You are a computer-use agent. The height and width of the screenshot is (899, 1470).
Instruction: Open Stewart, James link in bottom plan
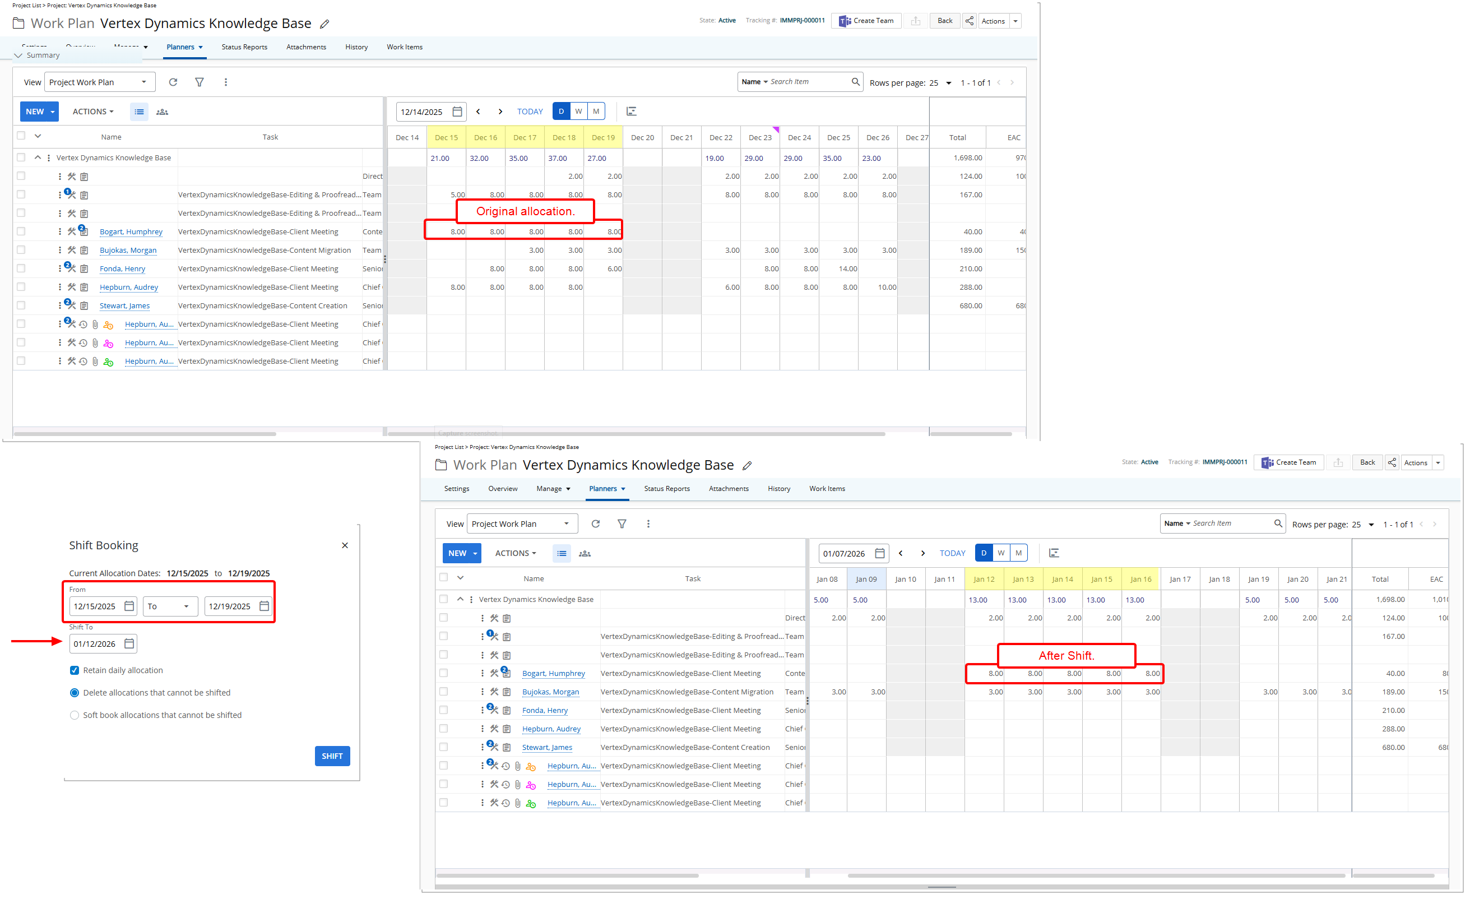pyautogui.click(x=546, y=748)
